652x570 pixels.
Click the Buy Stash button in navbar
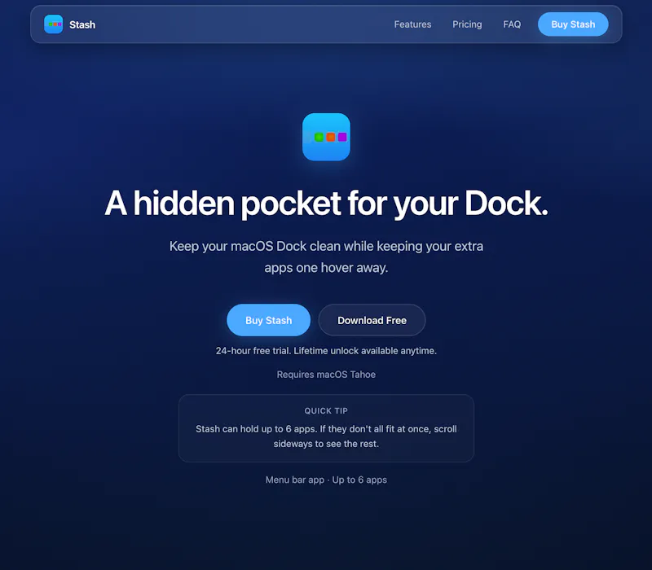click(x=573, y=24)
